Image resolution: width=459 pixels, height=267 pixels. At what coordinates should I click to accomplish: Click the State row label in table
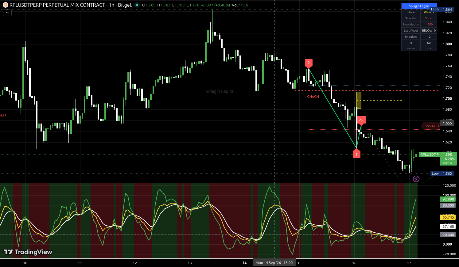click(411, 12)
